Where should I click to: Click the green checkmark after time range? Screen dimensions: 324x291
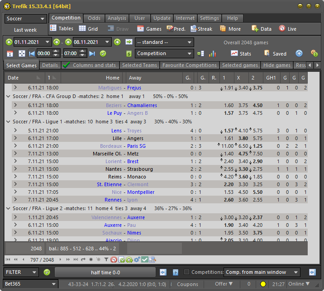tap(103, 54)
